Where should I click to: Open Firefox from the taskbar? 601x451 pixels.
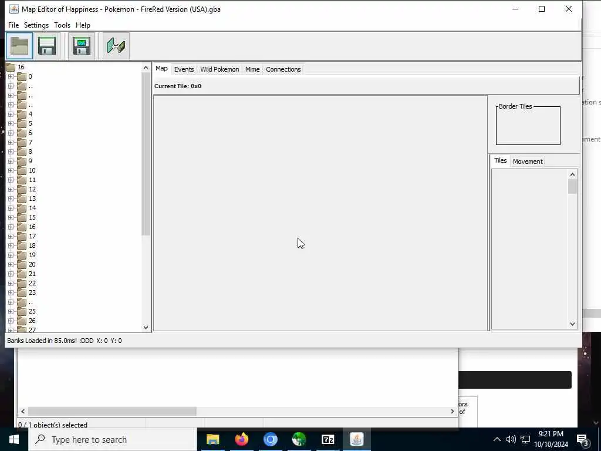[x=241, y=439]
